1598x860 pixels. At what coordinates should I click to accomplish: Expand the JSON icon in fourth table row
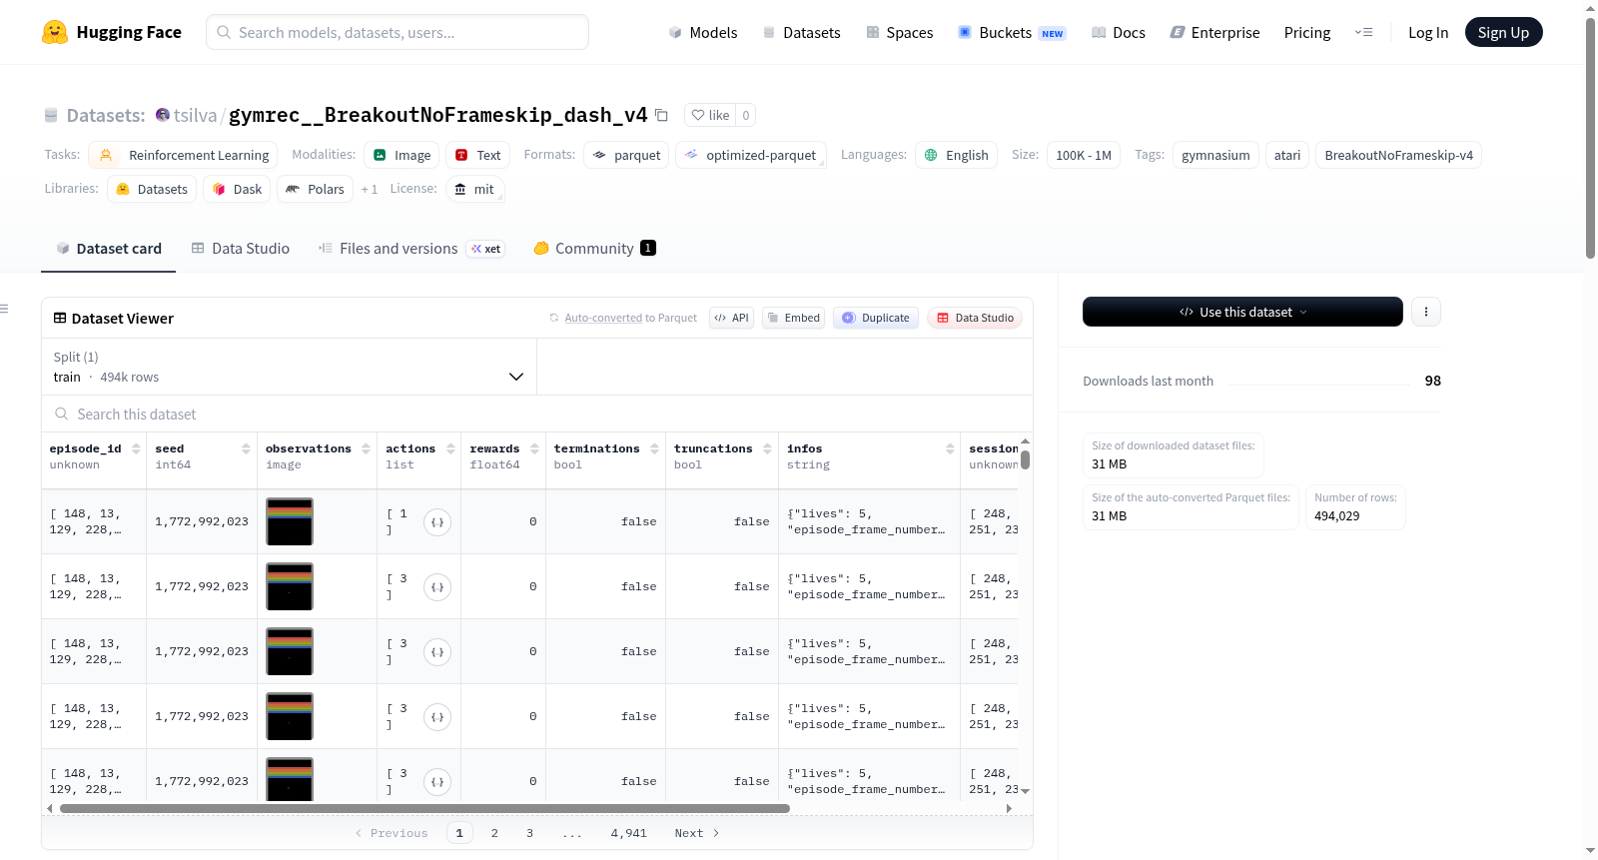coord(437,716)
